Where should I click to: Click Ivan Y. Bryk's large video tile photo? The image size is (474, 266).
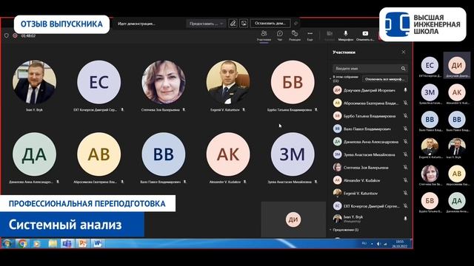[34, 82]
